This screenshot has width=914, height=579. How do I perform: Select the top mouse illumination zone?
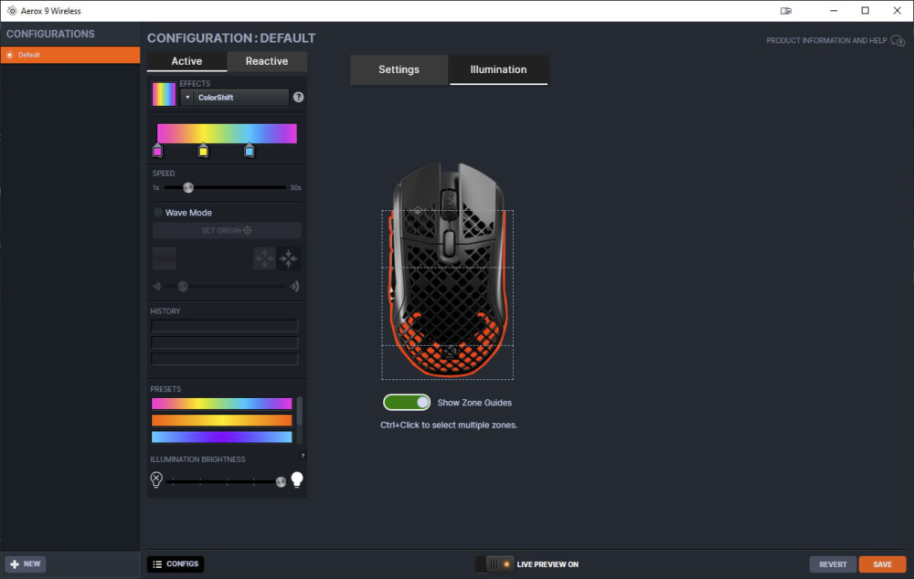point(448,239)
